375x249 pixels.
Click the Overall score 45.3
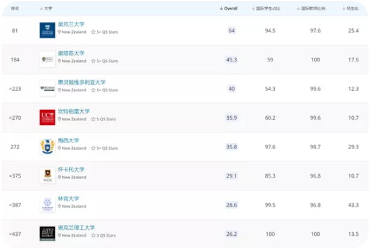pos(232,60)
